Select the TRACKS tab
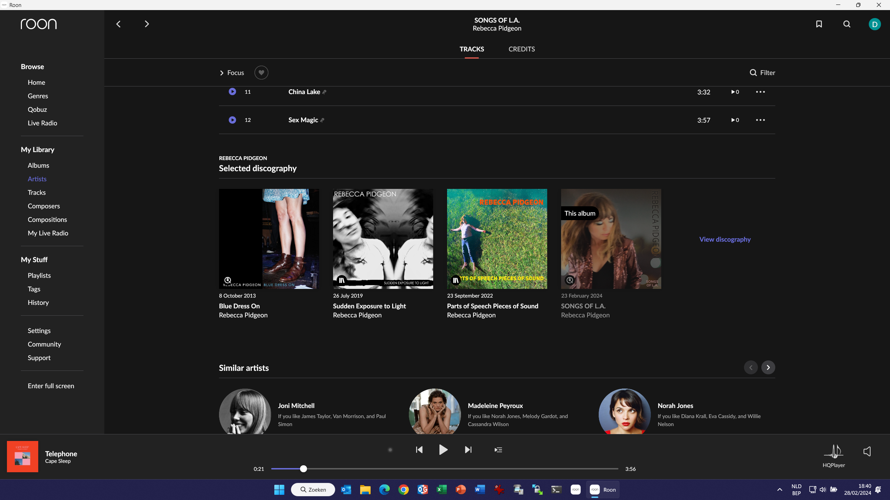The width and height of the screenshot is (890, 500). (x=472, y=49)
